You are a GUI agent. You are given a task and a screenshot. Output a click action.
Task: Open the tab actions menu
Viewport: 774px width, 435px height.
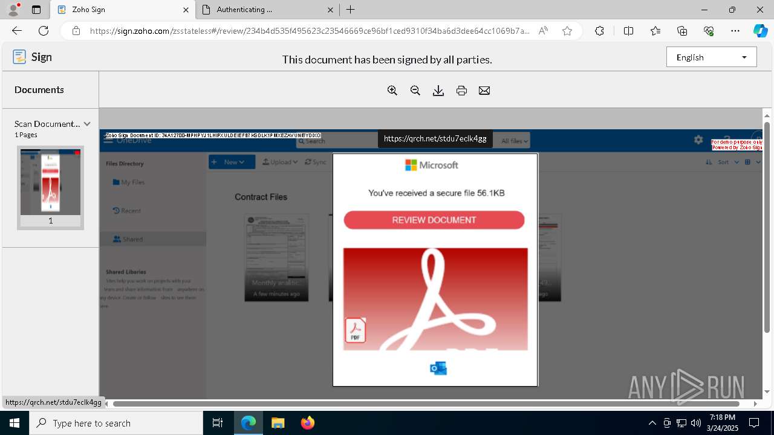pos(36,10)
